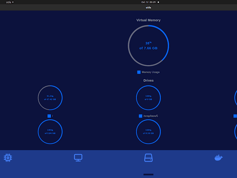Open the Docker whale tab
237x178 pixels.
coord(219,158)
